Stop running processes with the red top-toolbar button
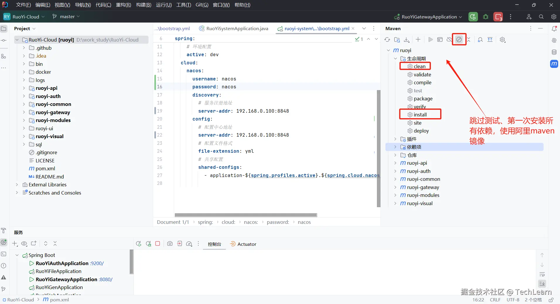This screenshot has width=560, height=304. (x=498, y=17)
